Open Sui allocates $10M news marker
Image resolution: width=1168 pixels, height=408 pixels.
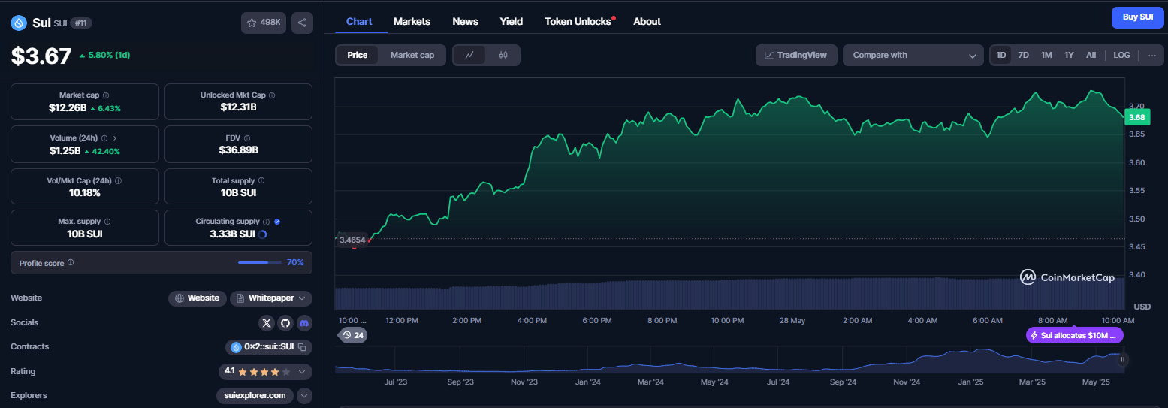coord(1075,335)
